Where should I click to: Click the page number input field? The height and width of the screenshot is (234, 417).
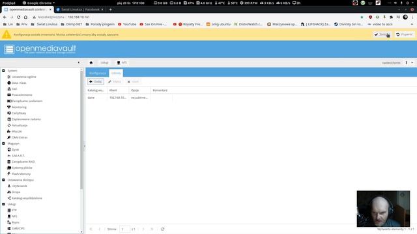pos(124,229)
